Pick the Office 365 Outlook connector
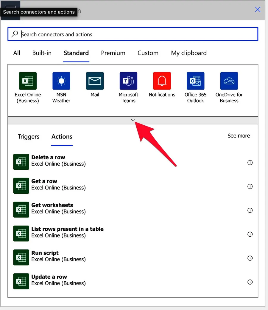Screen dimensions: 268x310 click(x=195, y=81)
